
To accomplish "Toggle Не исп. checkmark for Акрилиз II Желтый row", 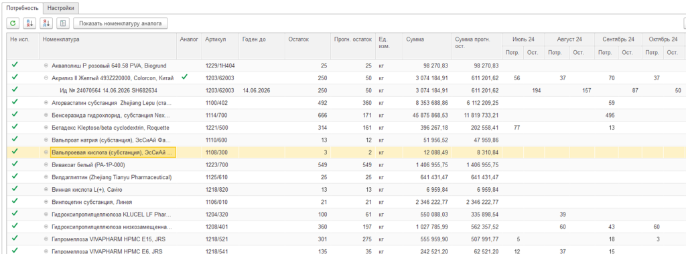I will coord(15,78).
